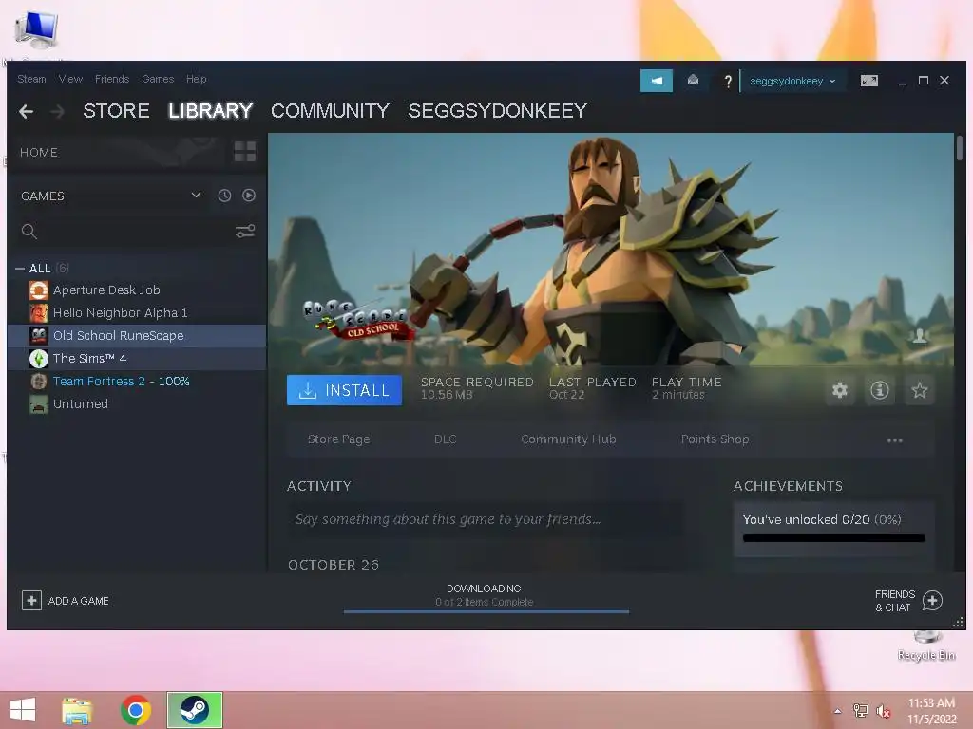Click FRIENDS & CHAT label
Screen dimensions: 973x729
pyautogui.click(x=894, y=601)
